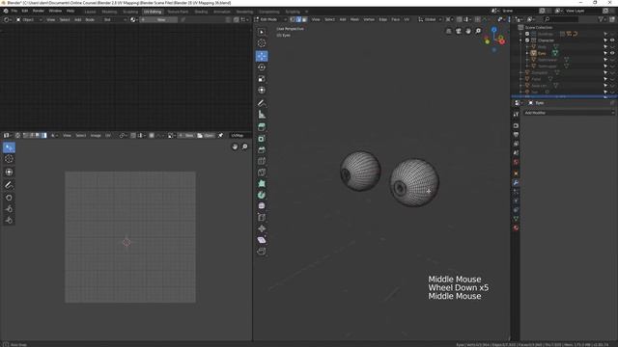Activate the Rotate tool in 3D viewport
The image size is (618, 347).
[262, 67]
